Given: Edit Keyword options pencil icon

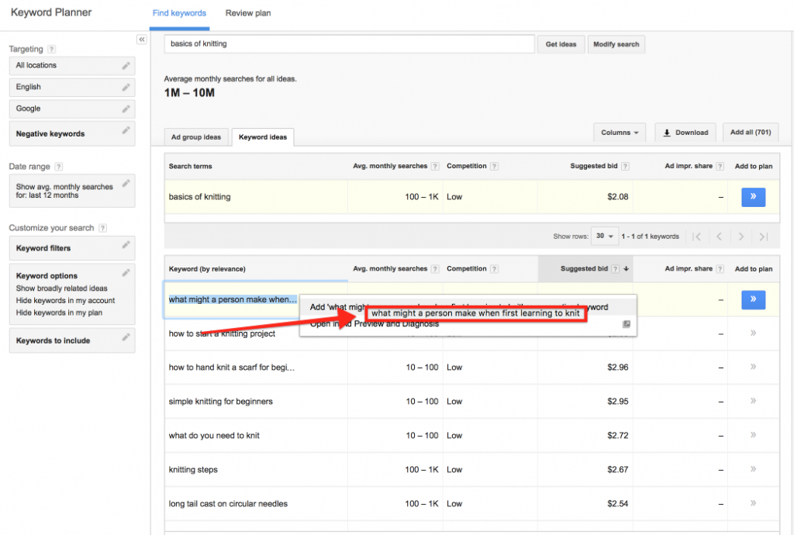Looking at the screenshot, I should [126, 272].
